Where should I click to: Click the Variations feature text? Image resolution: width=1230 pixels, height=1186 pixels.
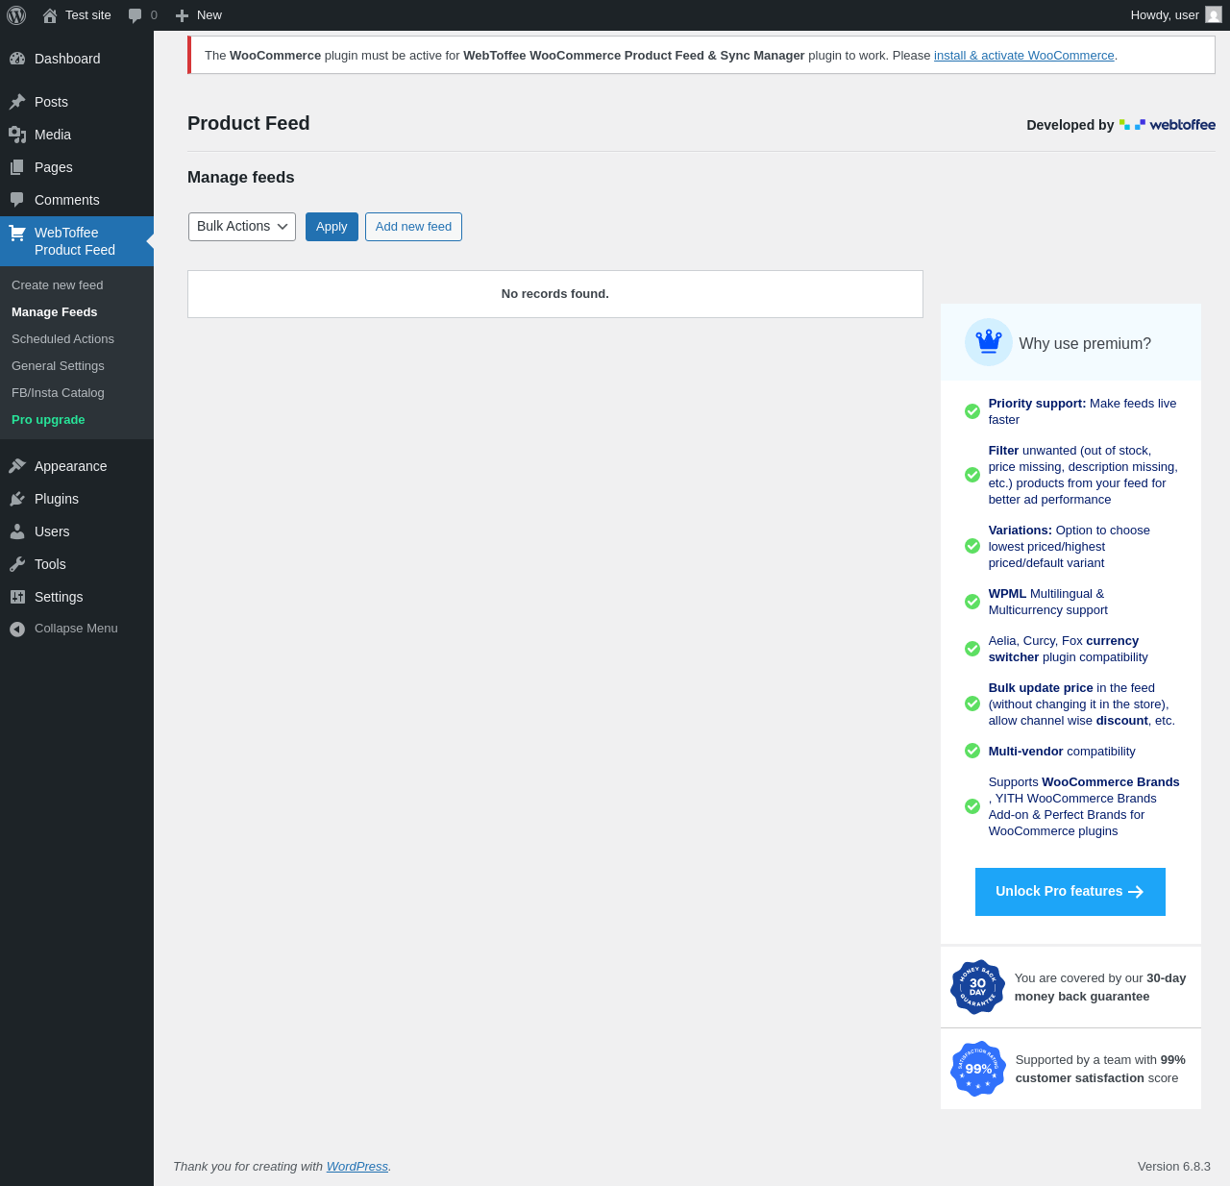1070,547
